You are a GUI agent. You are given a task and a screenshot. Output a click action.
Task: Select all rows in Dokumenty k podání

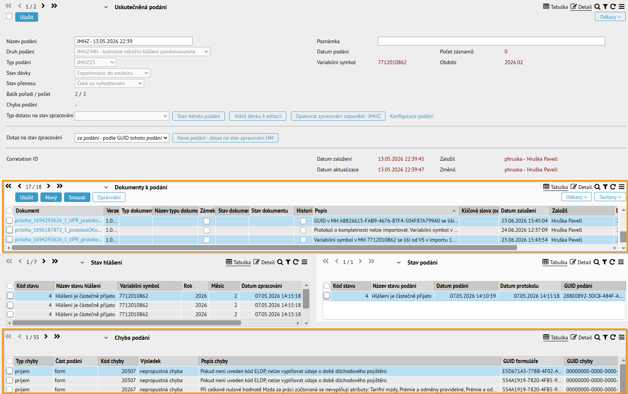(x=10, y=211)
